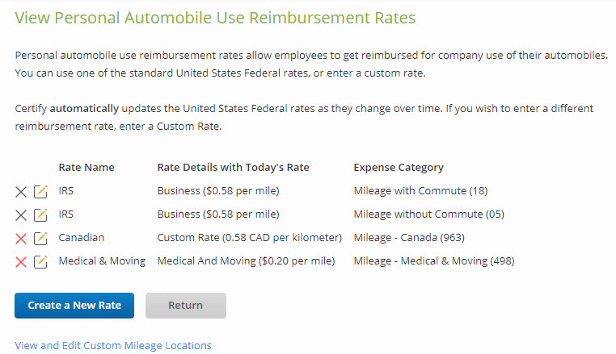Edit the Medical & Moving rate

point(40,262)
